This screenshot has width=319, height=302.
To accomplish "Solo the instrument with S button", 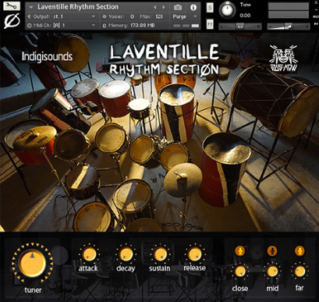I will (210, 8).
